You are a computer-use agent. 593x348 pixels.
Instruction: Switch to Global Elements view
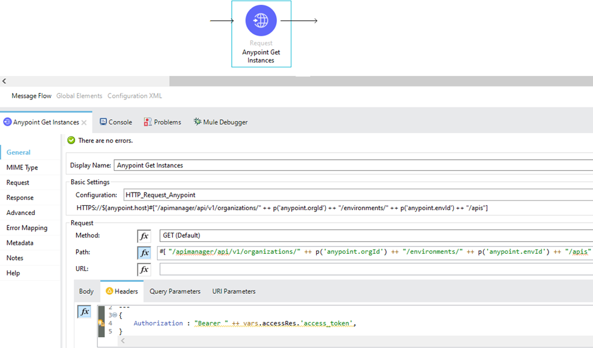point(79,96)
